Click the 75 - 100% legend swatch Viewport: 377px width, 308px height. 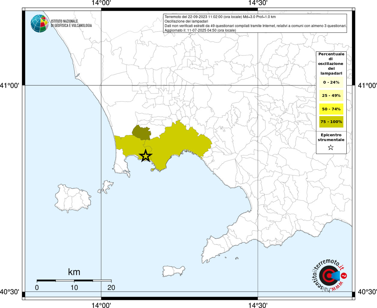(331, 122)
